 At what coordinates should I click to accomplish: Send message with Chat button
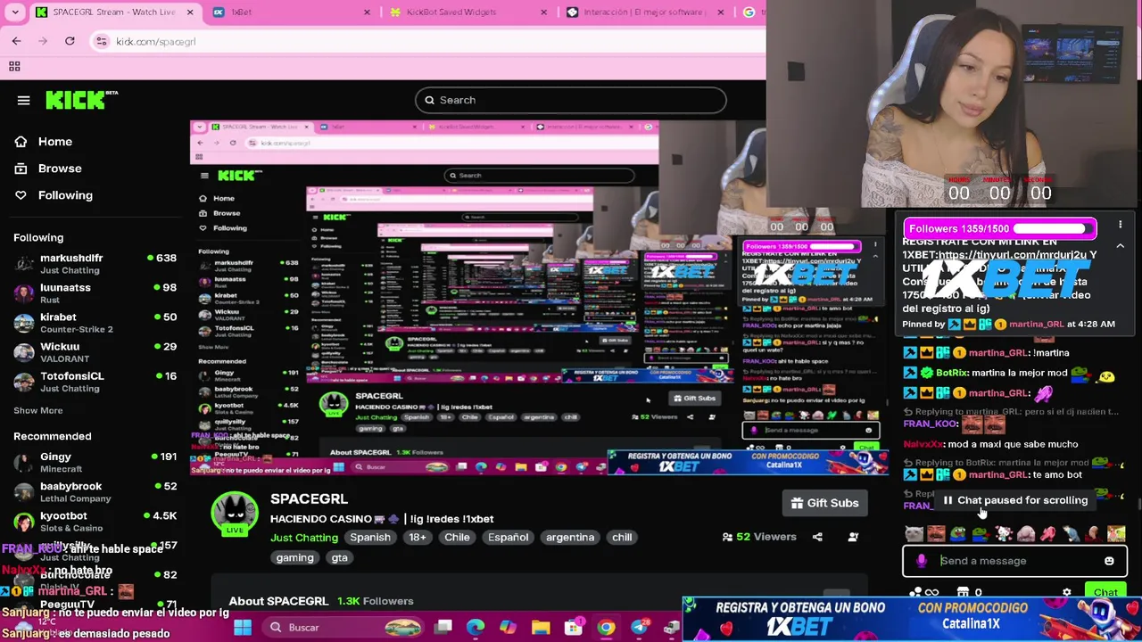(x=1105, y=593)
